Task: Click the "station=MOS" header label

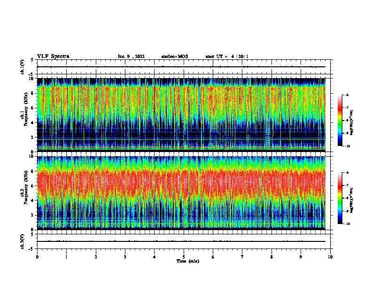Action: pyautogui.click(x=175, y=56)
